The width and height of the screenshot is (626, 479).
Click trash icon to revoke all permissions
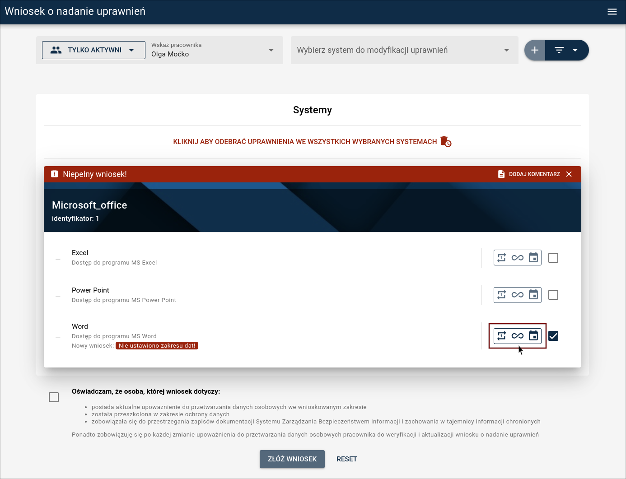(446, 142)
